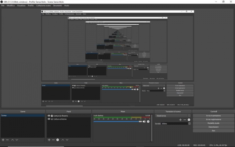The image size is (235, 147).
Task: Unlock Cattura la finestra lock icon
Action: 52,116
